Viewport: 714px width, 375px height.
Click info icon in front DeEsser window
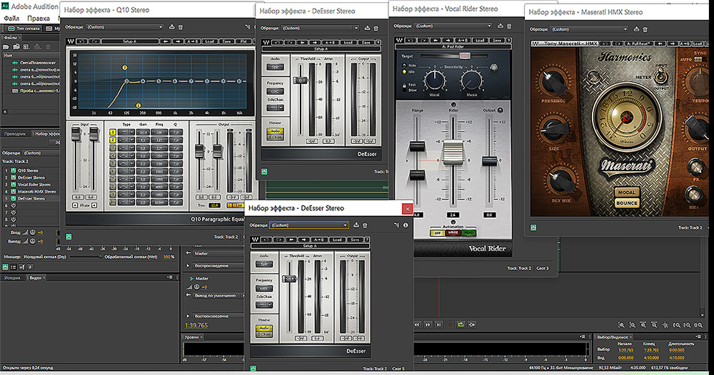coord(406,225)
